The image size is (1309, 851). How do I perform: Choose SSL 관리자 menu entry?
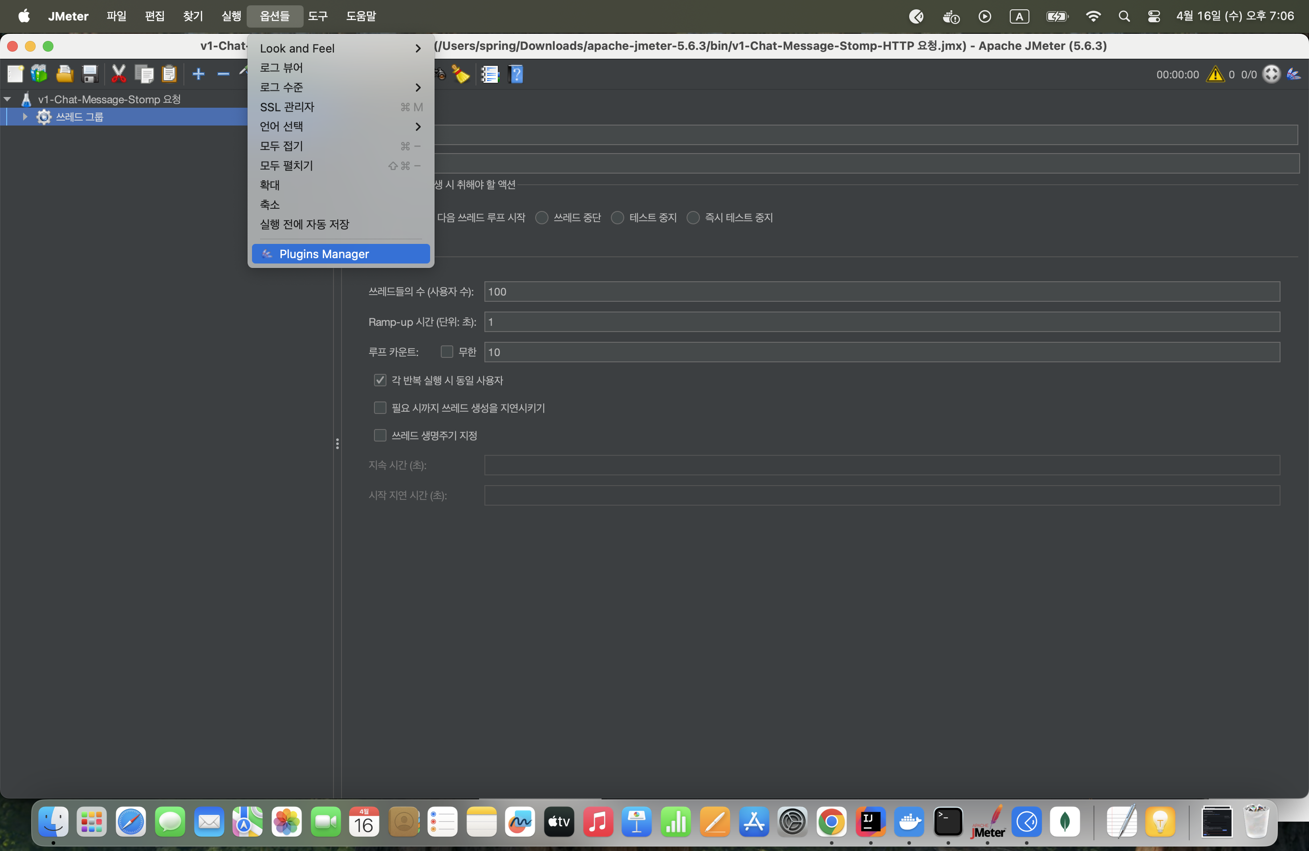(x=341, y=107)
